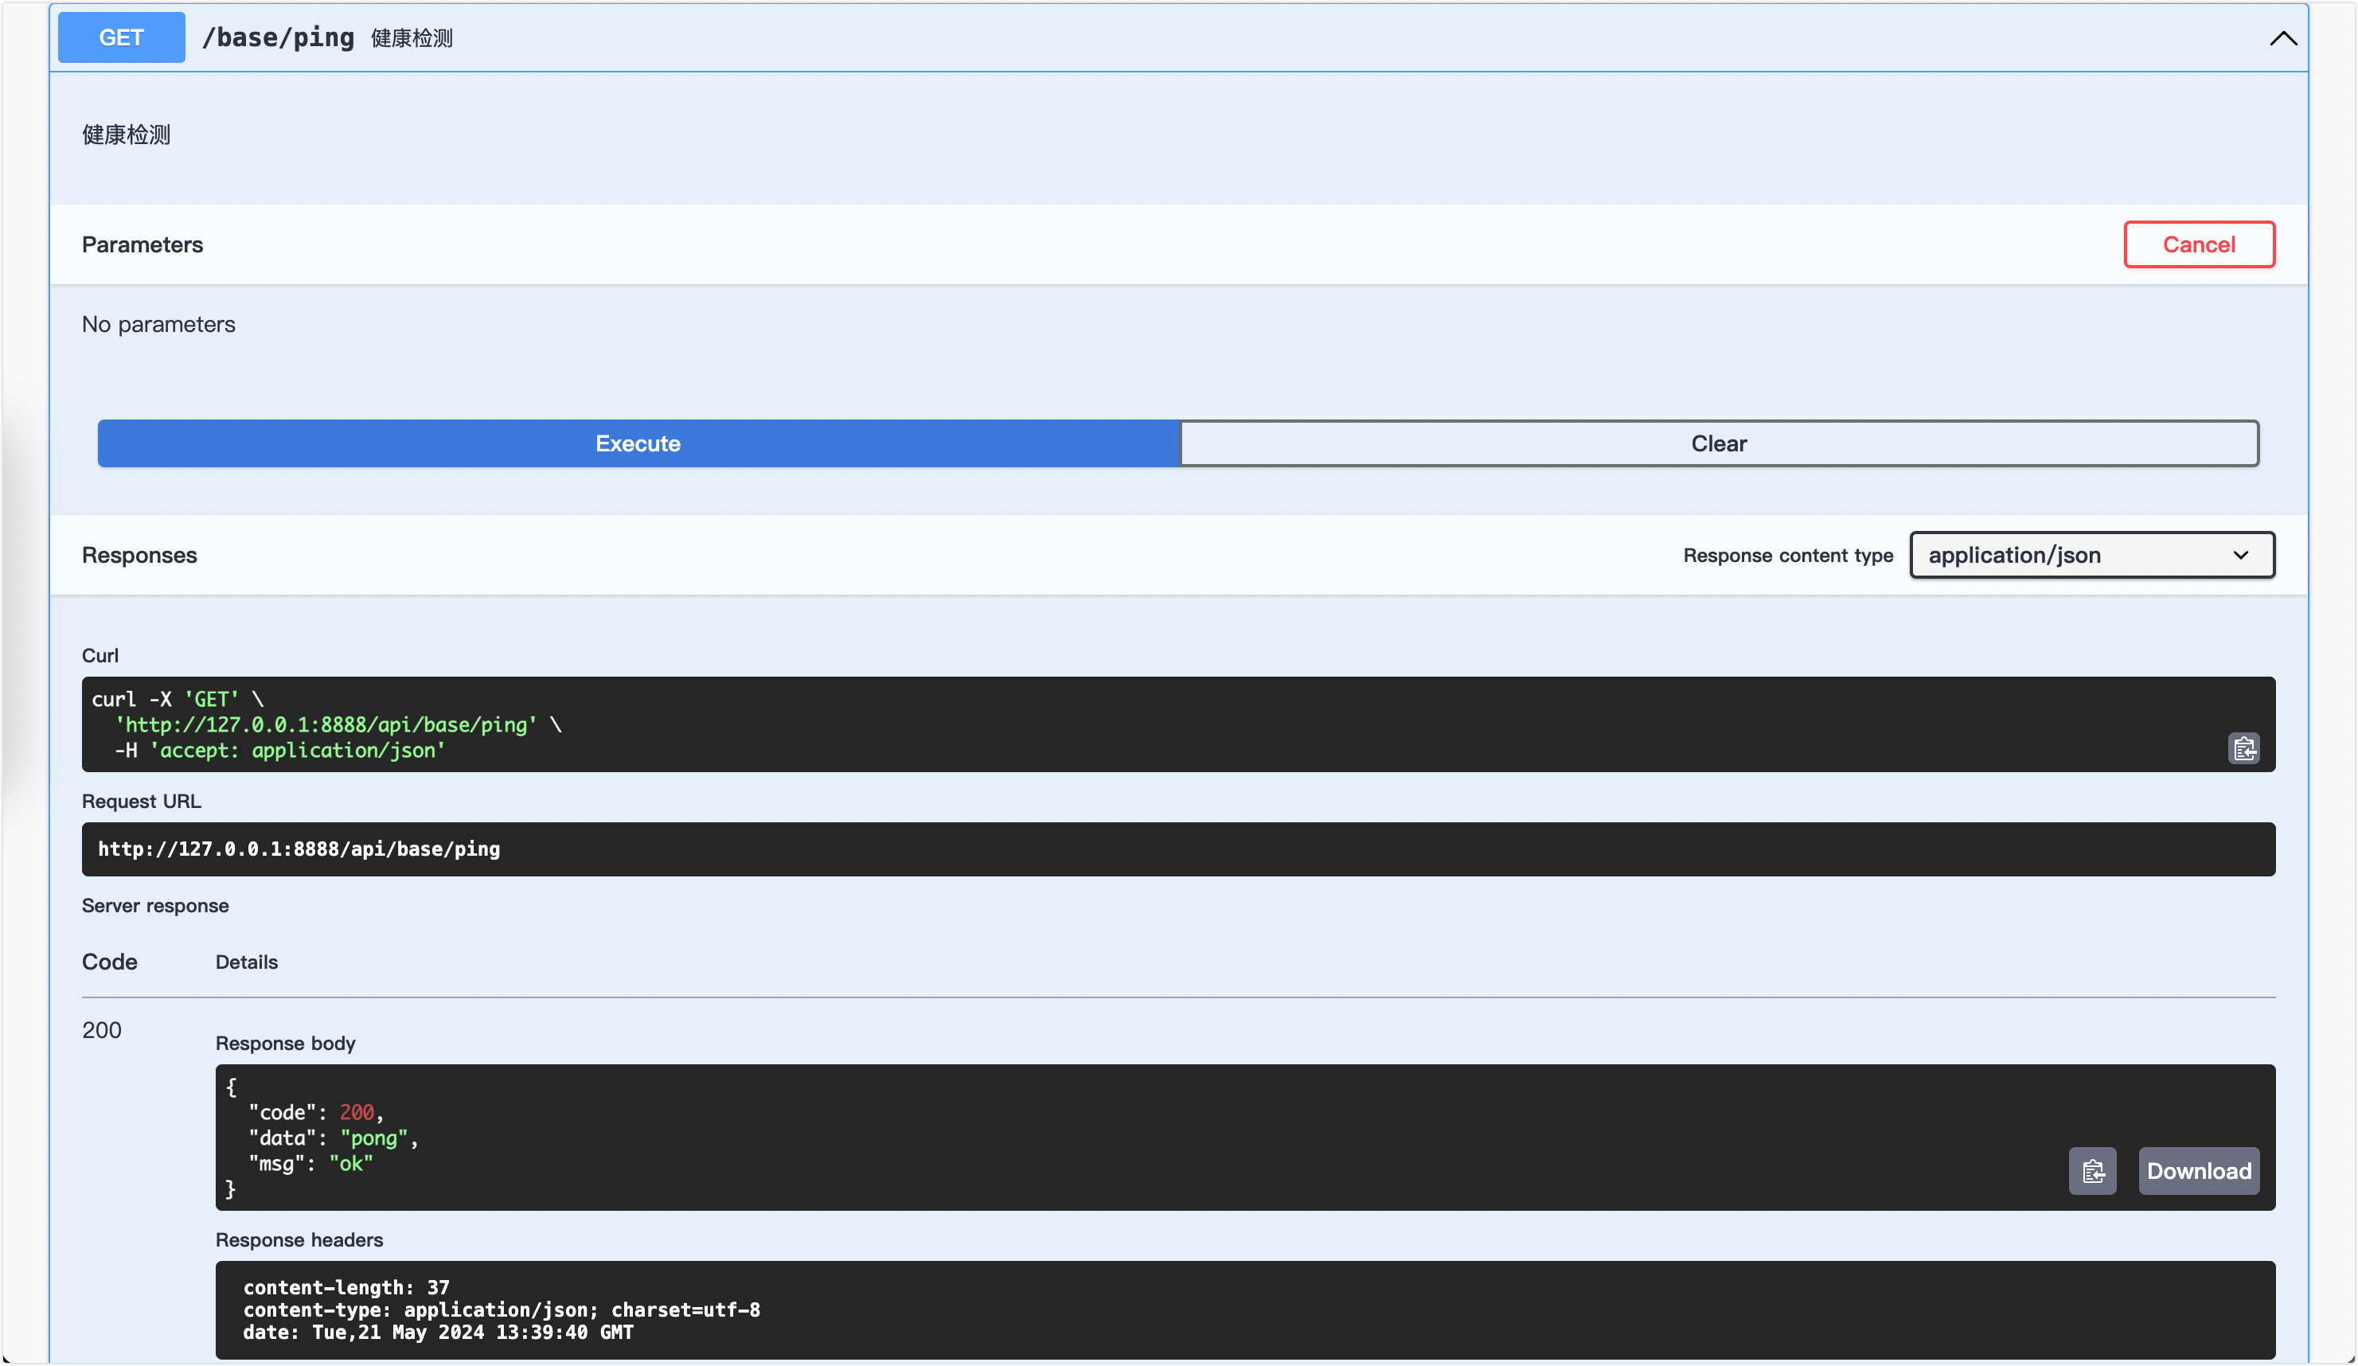
Task: Click the Parameters section heading
Action: pos(142,244)
